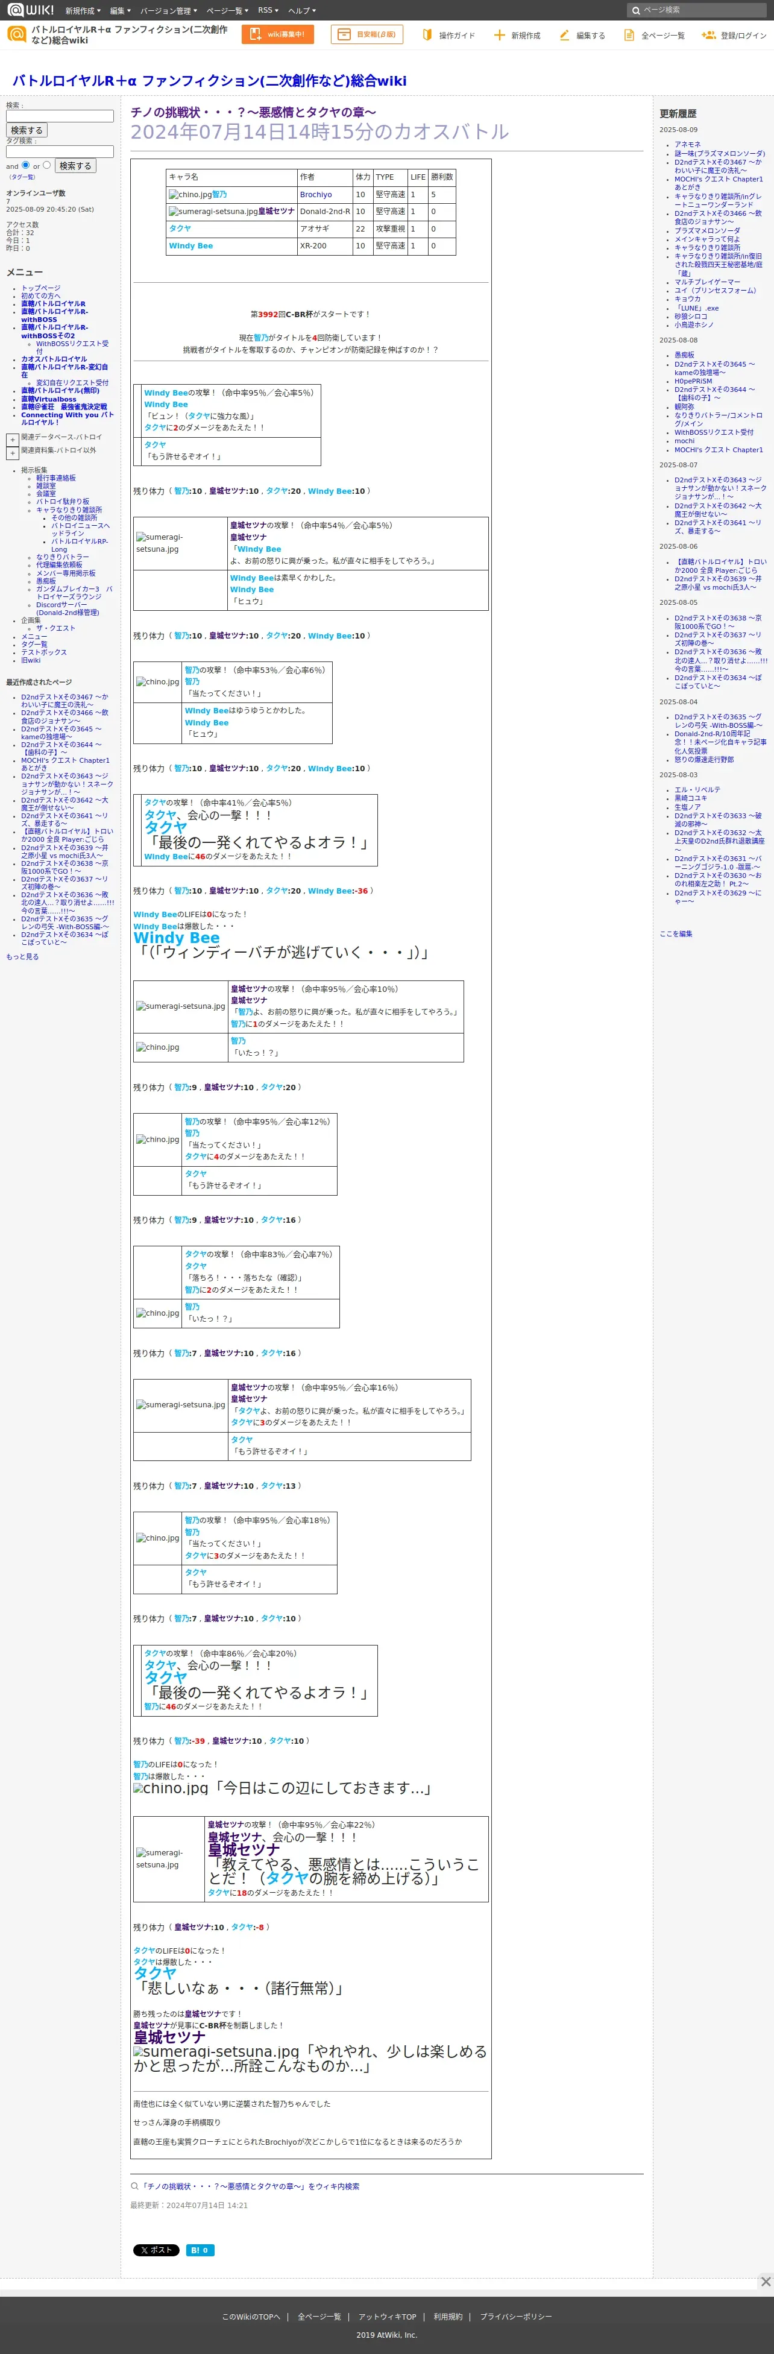The height and width of the screenshot is (2354, 774).
Task: Click 検索する button beside and/or radios
Action: point(75,165)
